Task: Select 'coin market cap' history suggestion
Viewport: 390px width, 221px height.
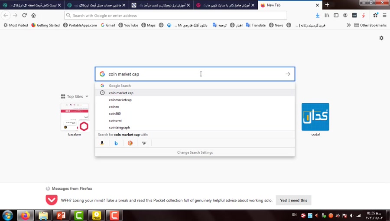Action: pos(195,92)
